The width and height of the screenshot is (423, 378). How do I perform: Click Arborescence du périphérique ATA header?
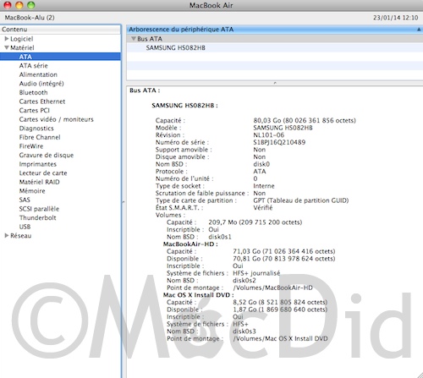[x=181, y=30]
